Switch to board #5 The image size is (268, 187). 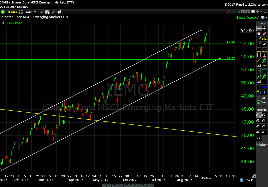point(258,126)
